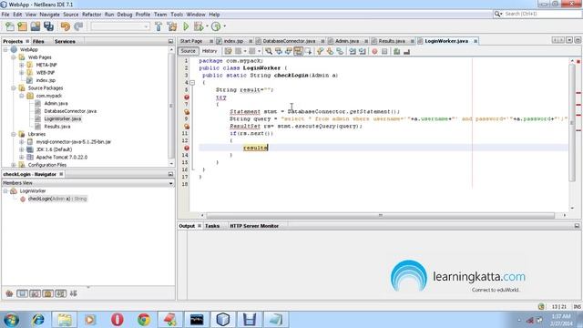Viewport: 583px width, 328px height.
Task: Click the New Project toolbar icon
Action: click(23, 26)
